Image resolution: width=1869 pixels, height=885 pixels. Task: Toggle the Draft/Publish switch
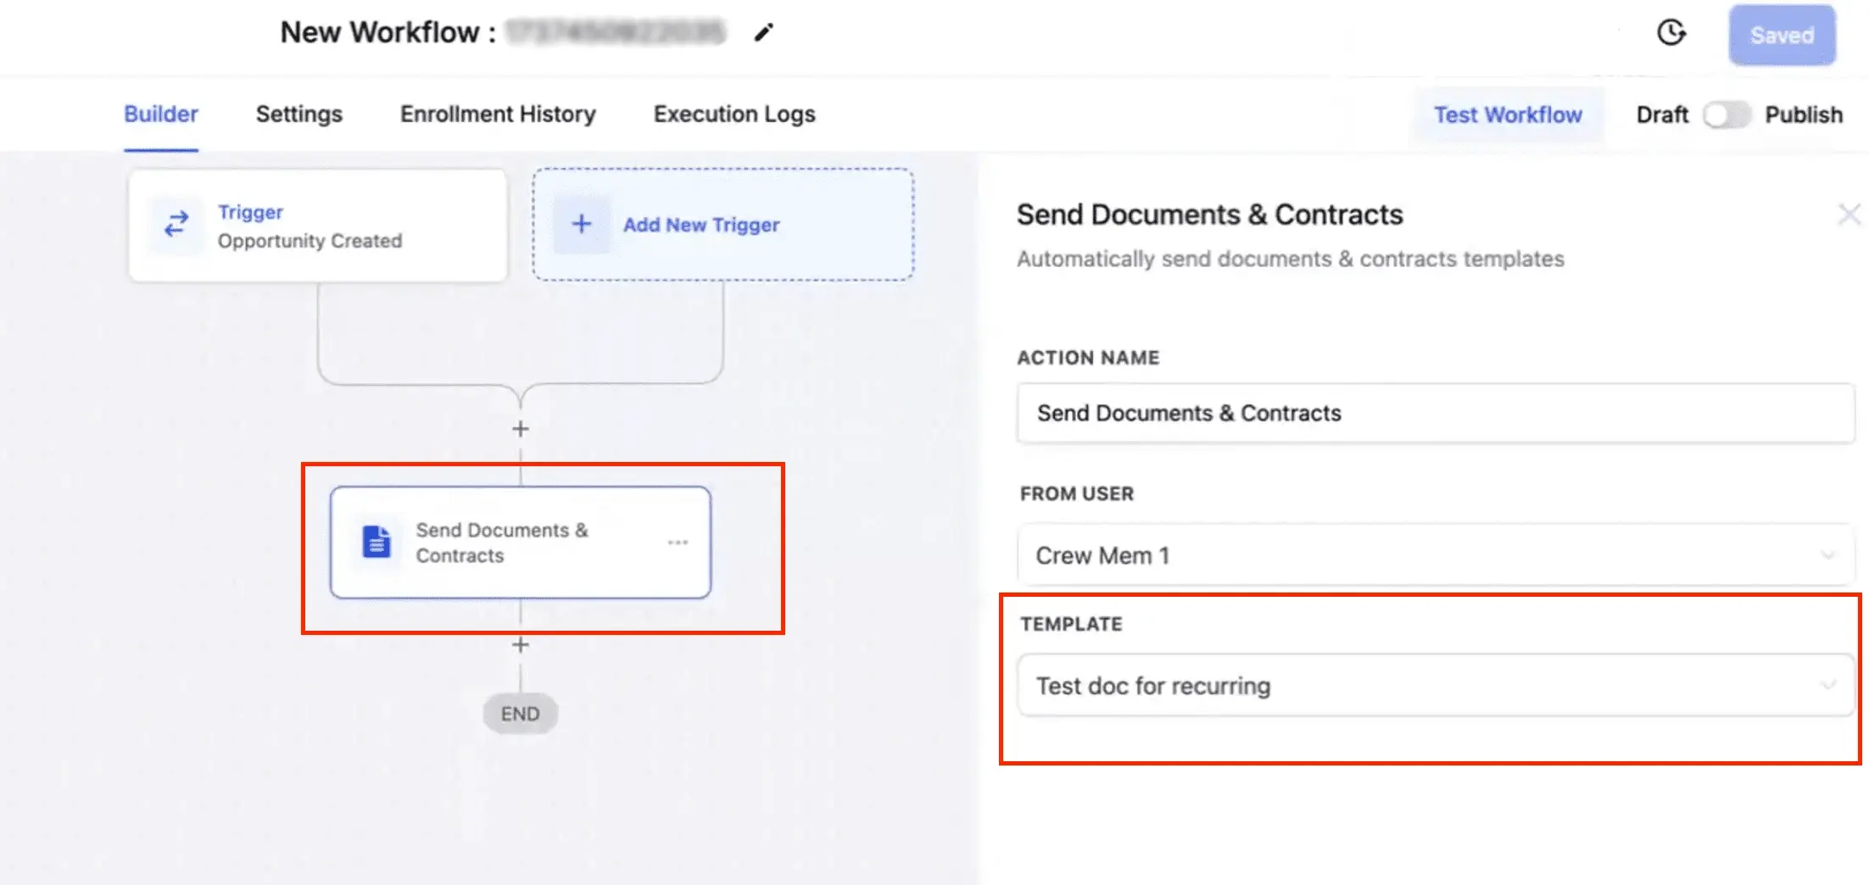point(1727,114)
